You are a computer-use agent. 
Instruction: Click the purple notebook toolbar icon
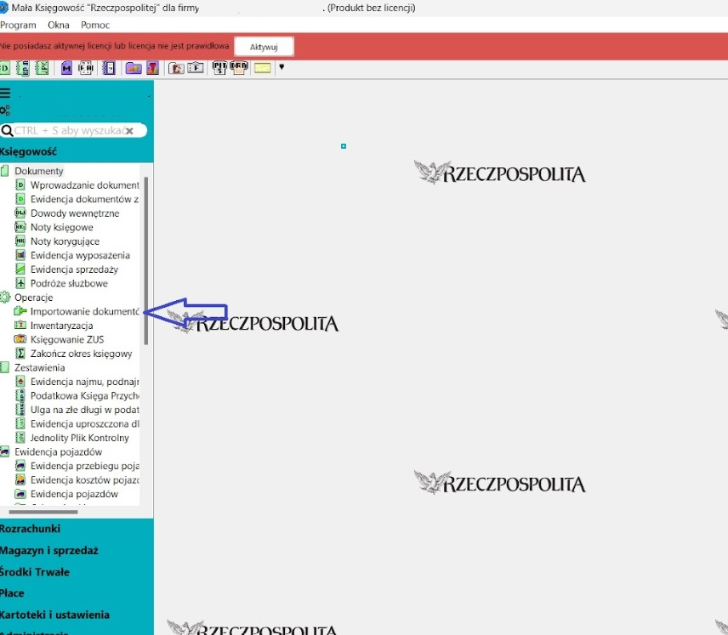click(x=109, y=68)
